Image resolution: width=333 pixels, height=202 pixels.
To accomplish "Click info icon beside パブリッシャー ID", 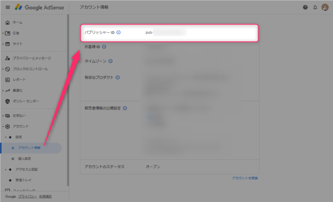I will coord(119,32).
